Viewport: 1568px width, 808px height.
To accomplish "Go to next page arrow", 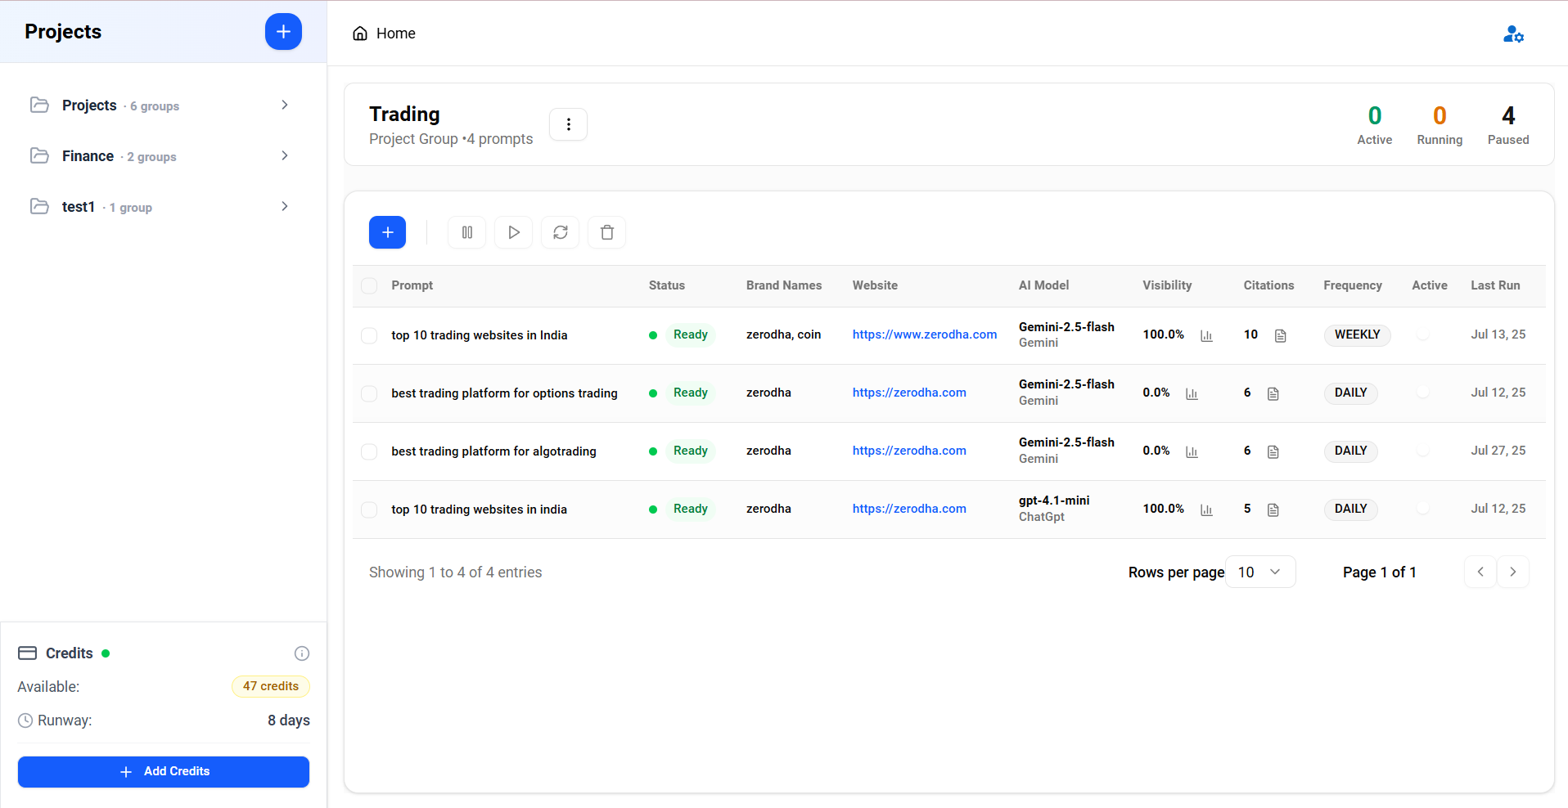I will [x=1512, y=572].
